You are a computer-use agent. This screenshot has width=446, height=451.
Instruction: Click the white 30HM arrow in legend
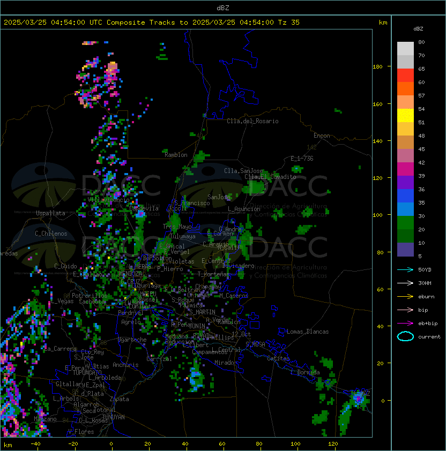point(405,283)
